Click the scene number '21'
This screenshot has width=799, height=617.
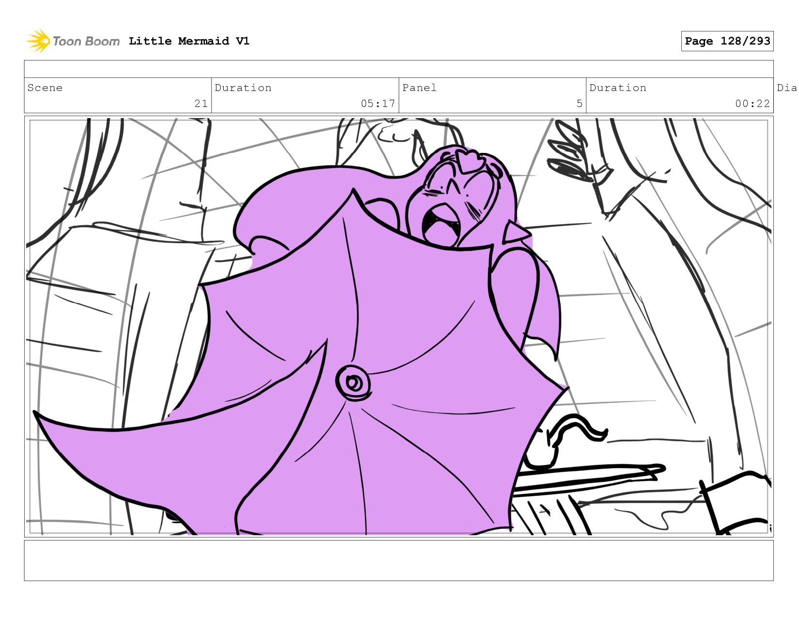[x=201, y=104]
